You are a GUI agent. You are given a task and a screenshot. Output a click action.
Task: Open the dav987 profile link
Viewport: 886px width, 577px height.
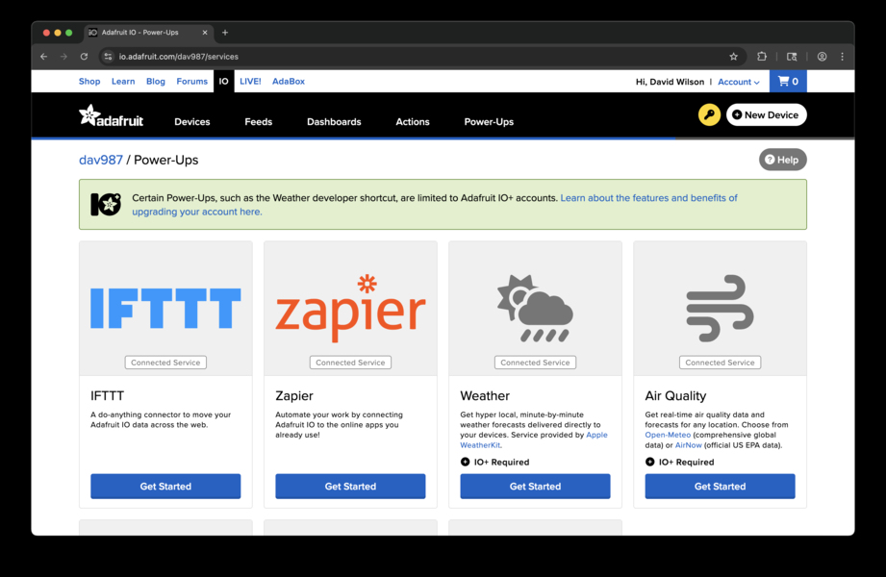tap(100, 160)
